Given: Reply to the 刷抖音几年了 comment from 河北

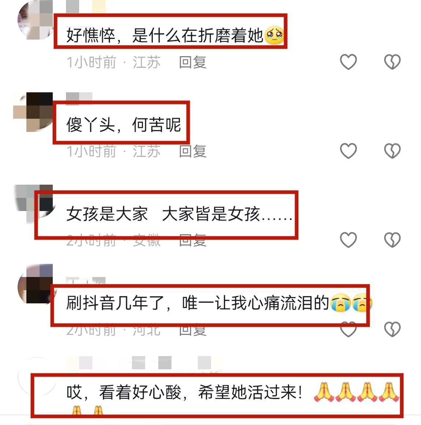Looking at the screenshot, I should coord(193,329).
